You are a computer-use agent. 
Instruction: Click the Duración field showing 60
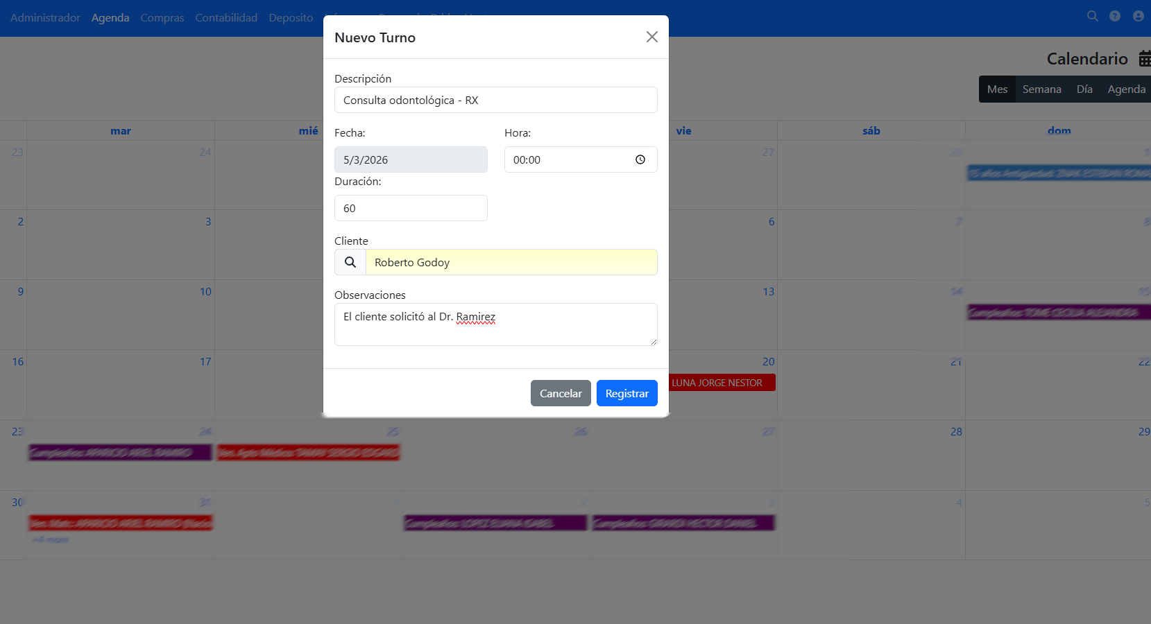(x=411, y=208)
